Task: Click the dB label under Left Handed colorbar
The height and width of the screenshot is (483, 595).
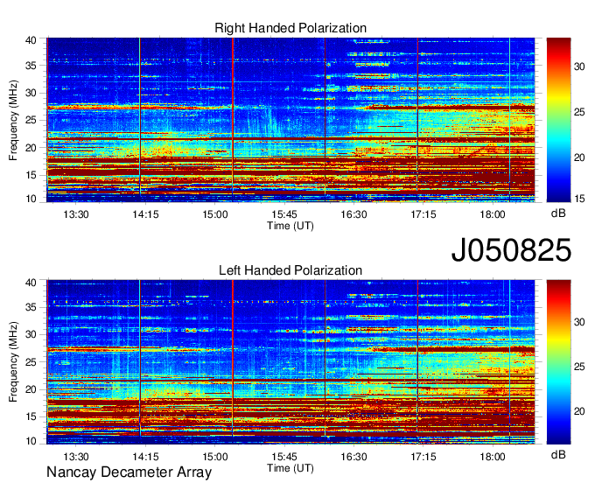Action: [x=558, y=454]
